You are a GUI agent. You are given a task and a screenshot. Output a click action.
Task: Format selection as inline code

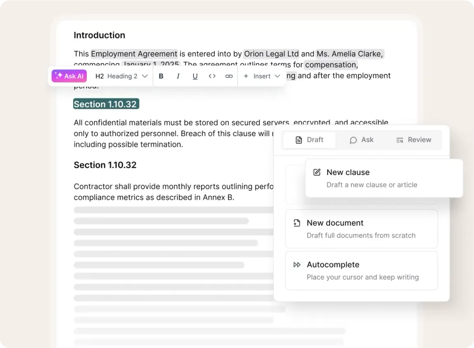(212, 76)
